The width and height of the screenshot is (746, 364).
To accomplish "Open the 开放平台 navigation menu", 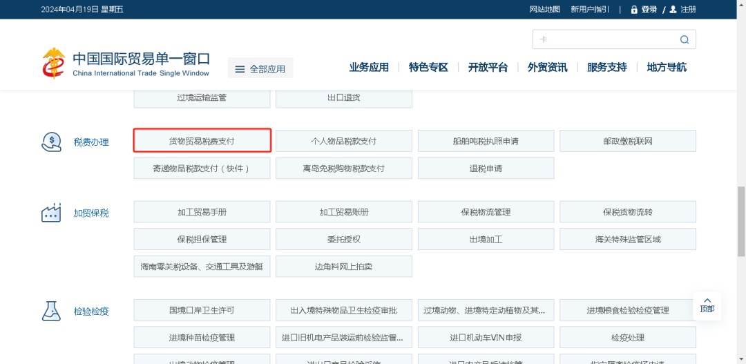I will tap(488, 67).
